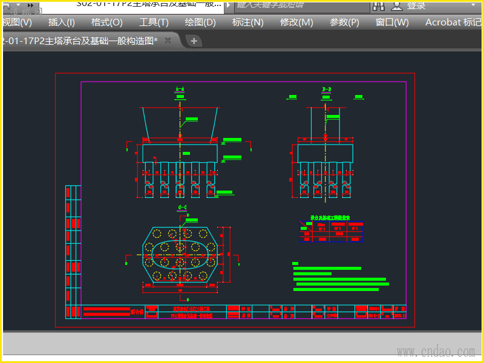Viewport: 484px width, 363px height.
Task: Open the 工具(T) menu
Action: pyautogui.click(x=154, y=22)
